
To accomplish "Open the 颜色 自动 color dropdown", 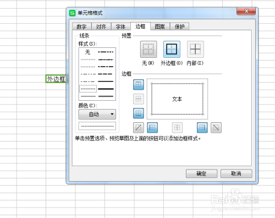I will click(x=97, y=114).
